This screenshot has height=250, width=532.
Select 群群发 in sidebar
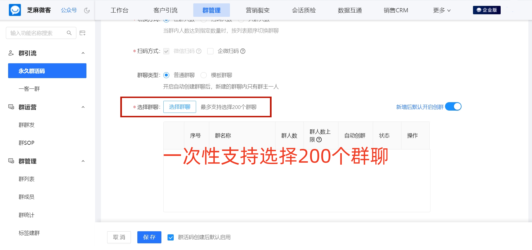click(x=27, y=125)
